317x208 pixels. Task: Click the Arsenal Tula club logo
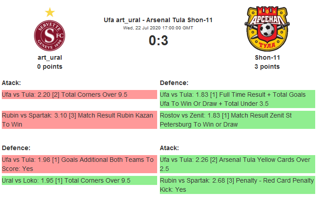coord(267,29)
